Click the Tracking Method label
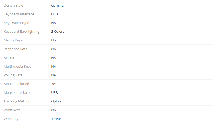The height and width of the screenshot is (126, 214). (17, 101)
